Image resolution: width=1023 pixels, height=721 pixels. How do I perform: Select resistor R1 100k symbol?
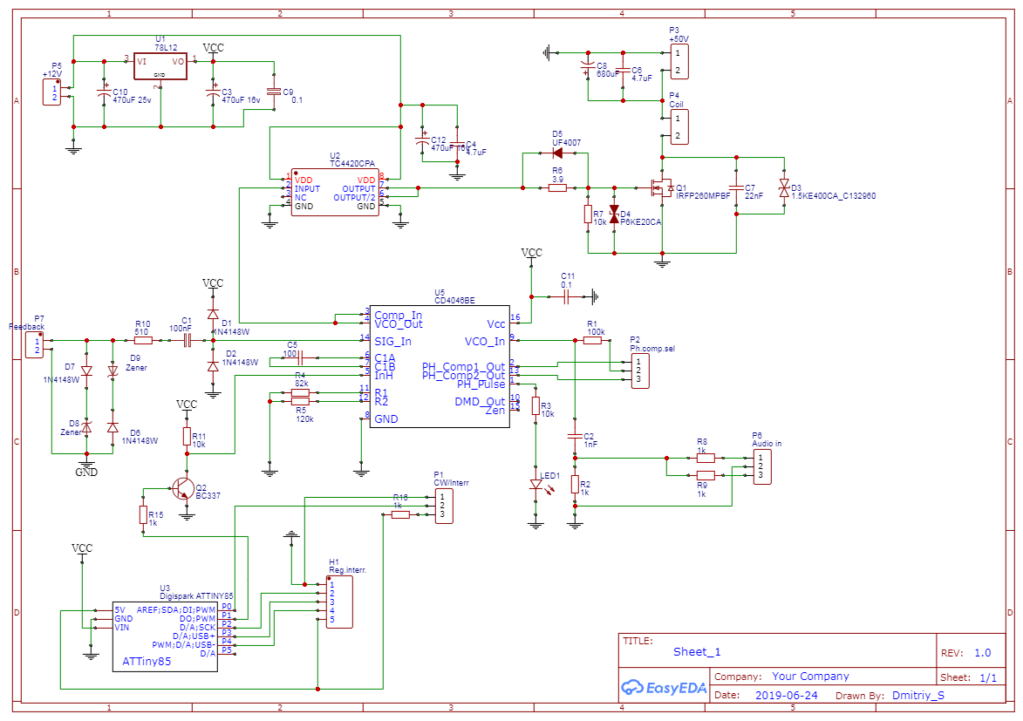coord(592,340)
